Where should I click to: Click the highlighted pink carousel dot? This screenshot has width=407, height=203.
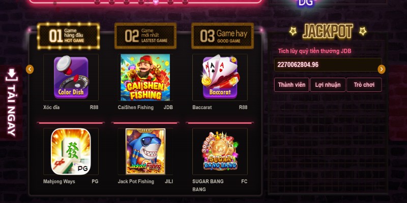click(x=156, y=2)
